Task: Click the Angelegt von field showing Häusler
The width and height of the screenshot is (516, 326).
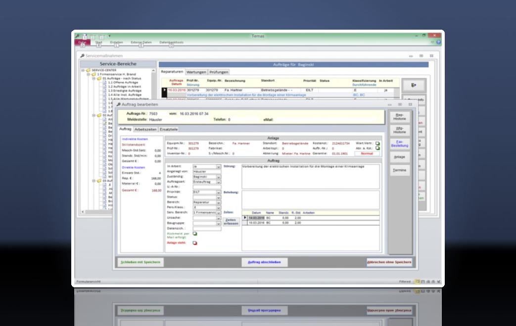Action: point(207,172)
